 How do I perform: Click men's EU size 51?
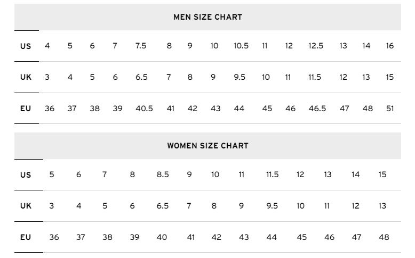[x=390, y=109]
